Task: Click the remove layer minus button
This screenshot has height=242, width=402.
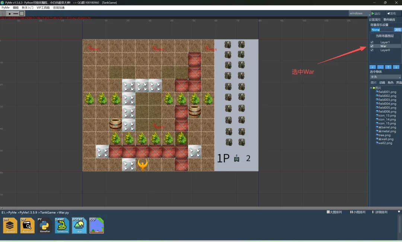Action: coord(380,67)
